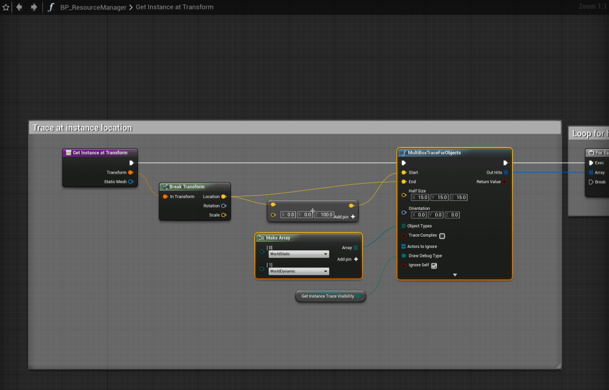609x390 pixels.
Task: Click Make Array output Array pin
Action: pyautogui.click(x=355, y=248)
